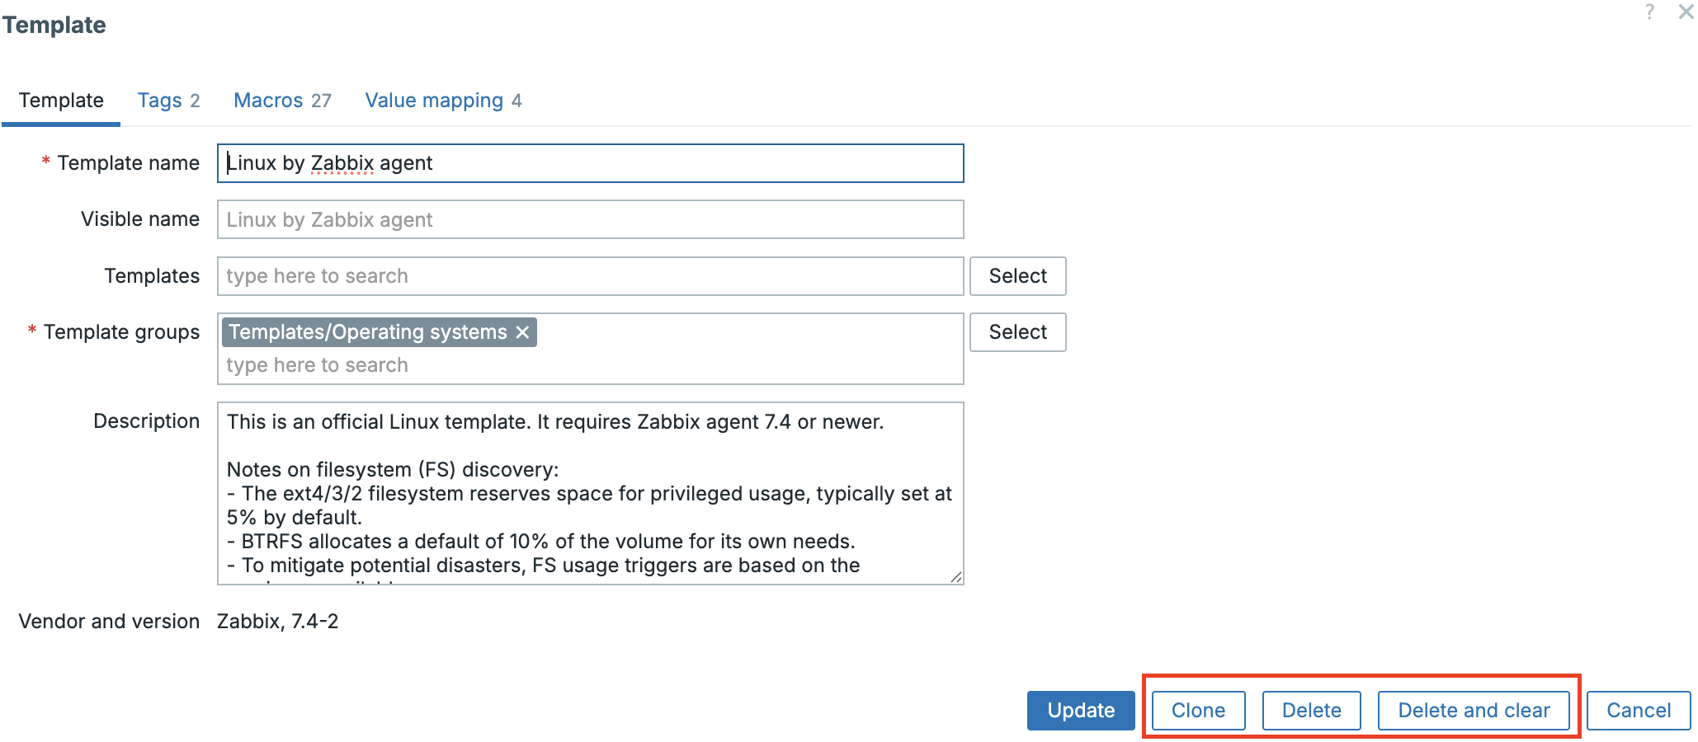Open help via the question mark icon

tap(1649, 12)
